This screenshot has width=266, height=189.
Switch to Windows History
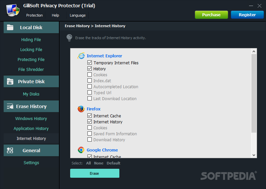click(31, 119)
